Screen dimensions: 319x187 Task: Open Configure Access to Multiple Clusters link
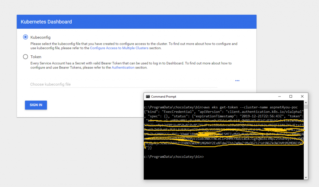pos(119,48)
